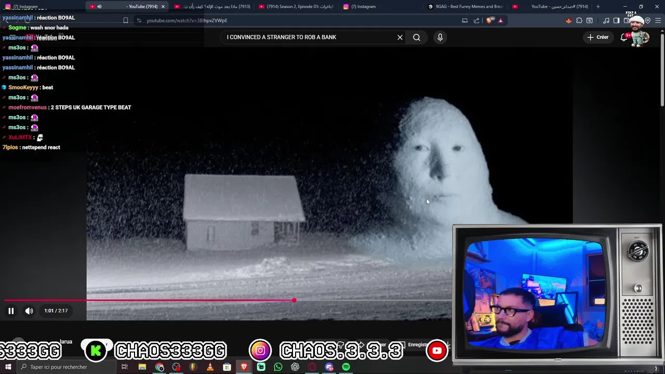Open Brave Shields lion icon
Viewport: 665px width, 374px height.
coord(490,20)
